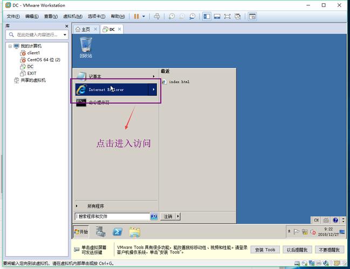Click the 不要提醒我 button
This screenshot has width=350, height=269.
point(330,250)
